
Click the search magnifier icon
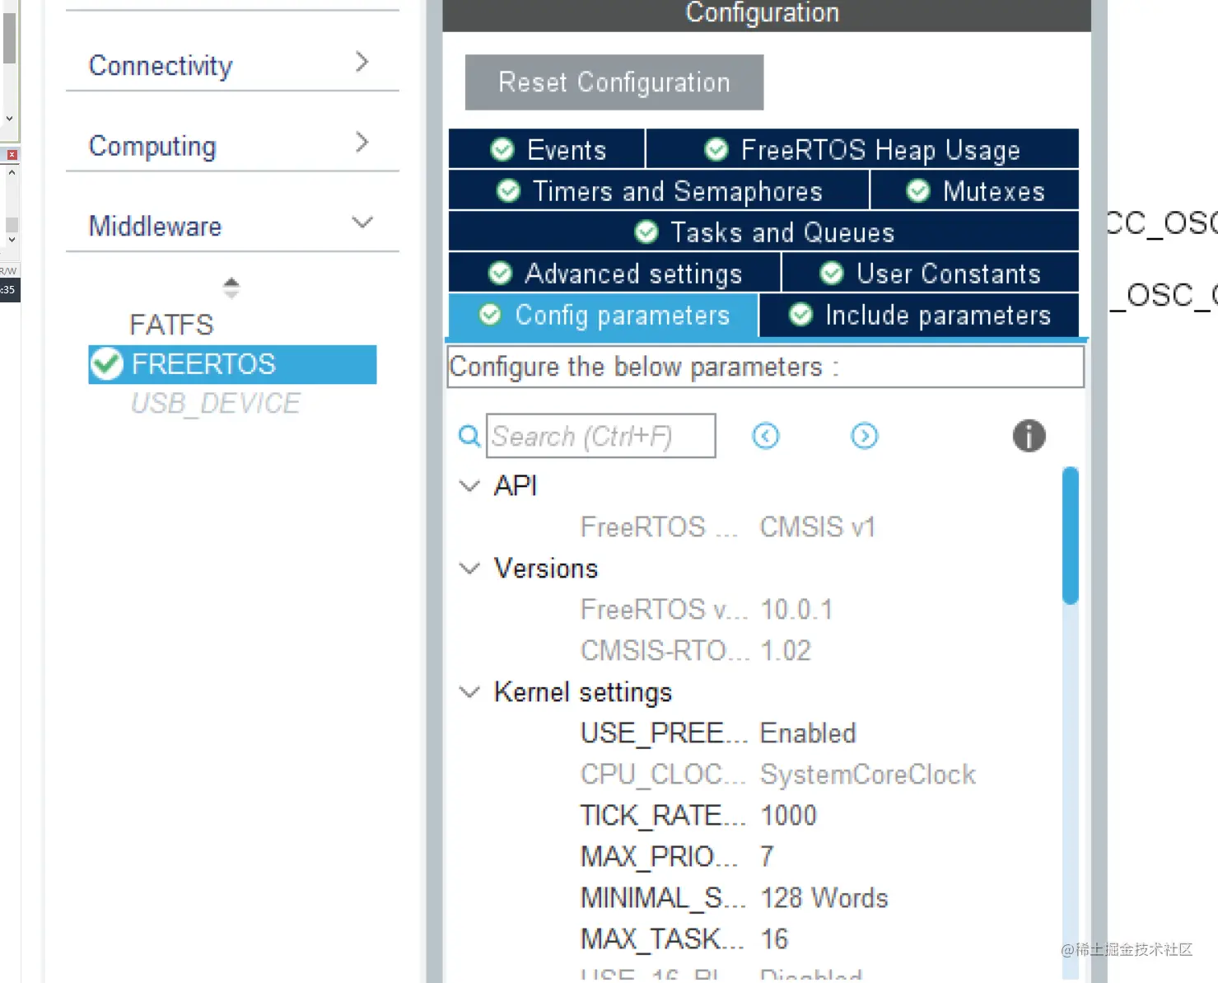(x=469, y=436)
